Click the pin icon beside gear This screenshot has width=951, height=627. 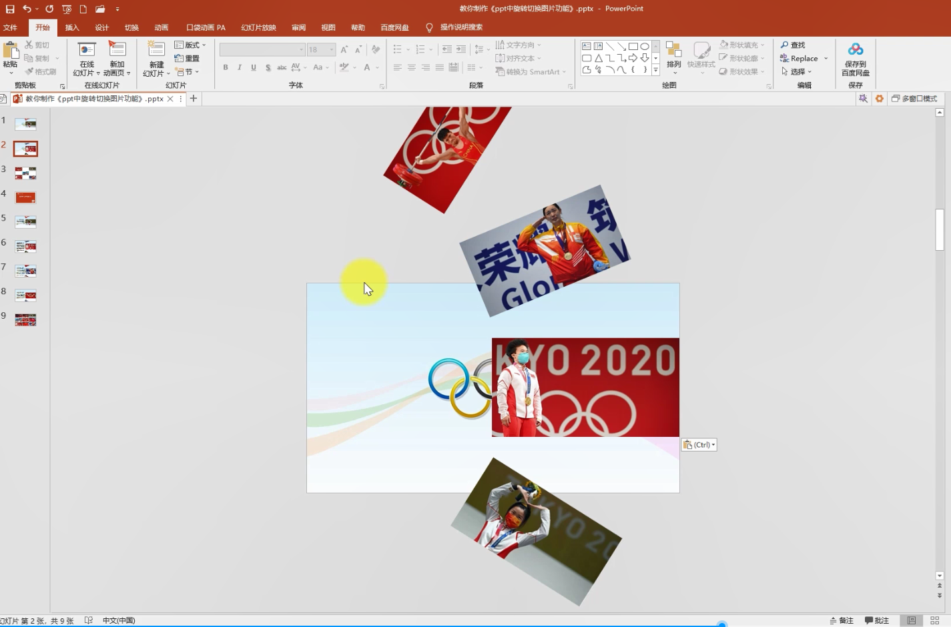pyautogui.click(x=863, y=99)
